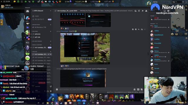This screenshot has width=188, height=105.
Task: Create thread from 'First 9/7' message
Action: click(142, 29)
